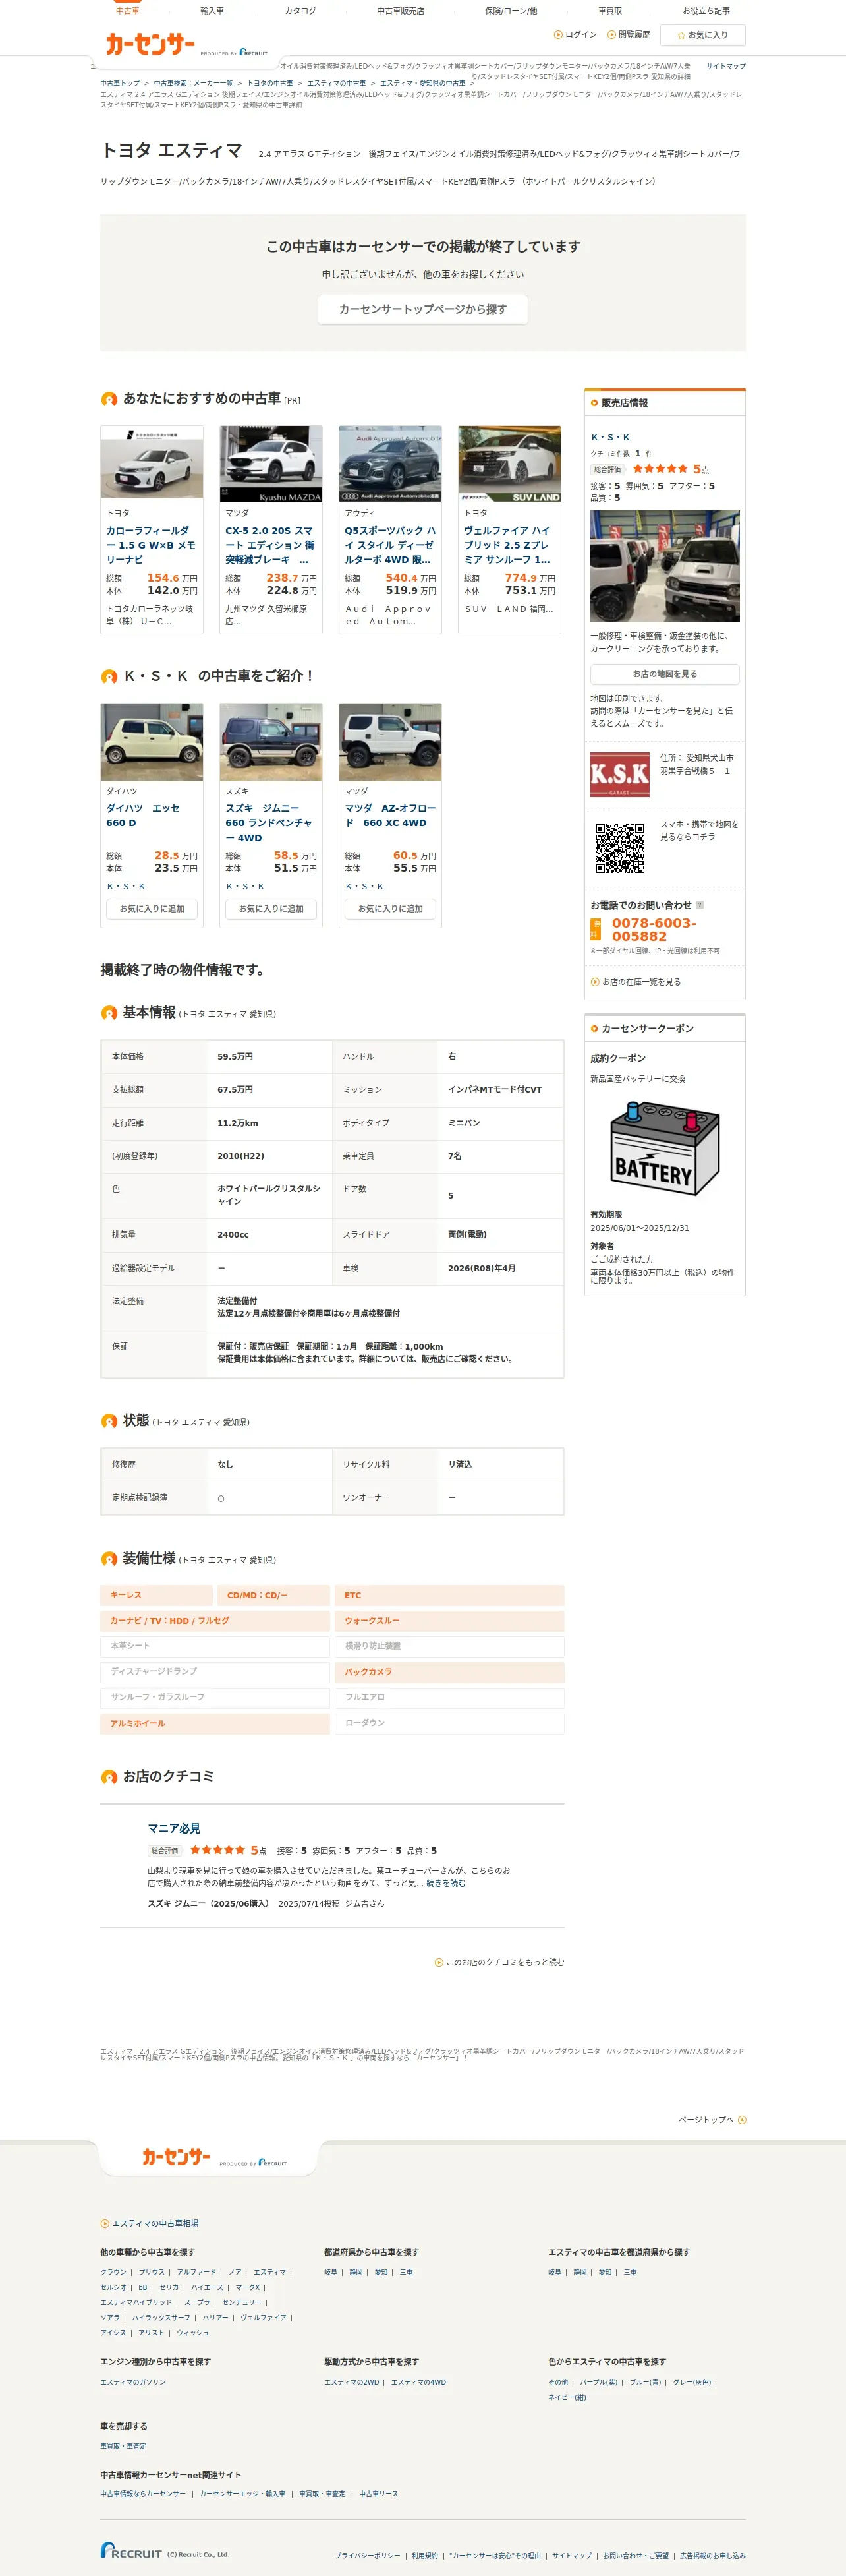Viewport: 846px width, 2576px height.
Task: Open the カローラフィールダー listing title
Action: (x=151, y=545)
